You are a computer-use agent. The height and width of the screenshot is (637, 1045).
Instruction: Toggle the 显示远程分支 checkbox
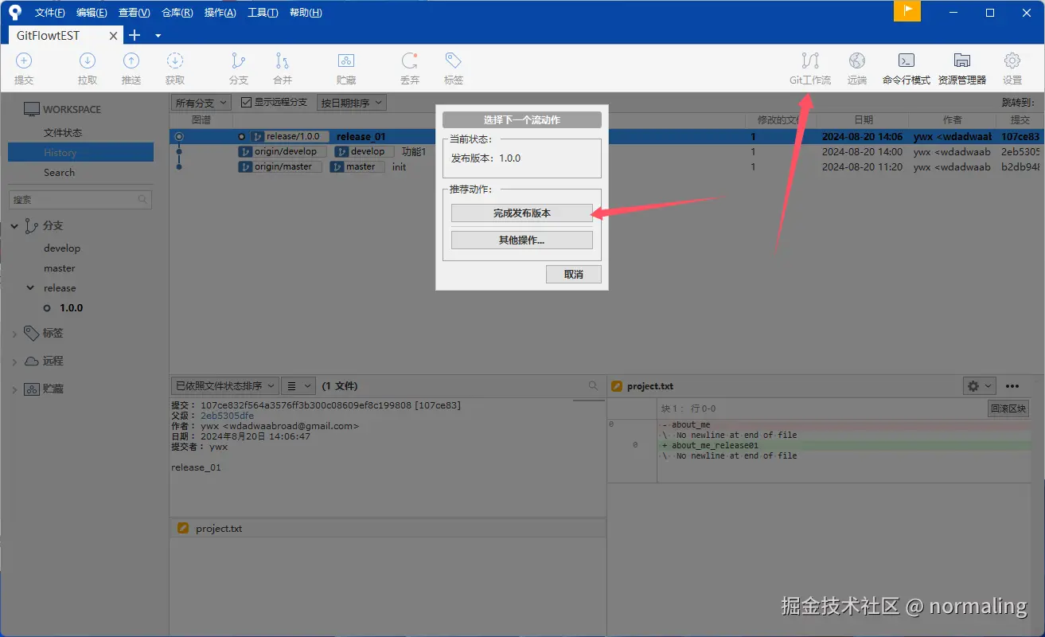[x=246, y=103]
